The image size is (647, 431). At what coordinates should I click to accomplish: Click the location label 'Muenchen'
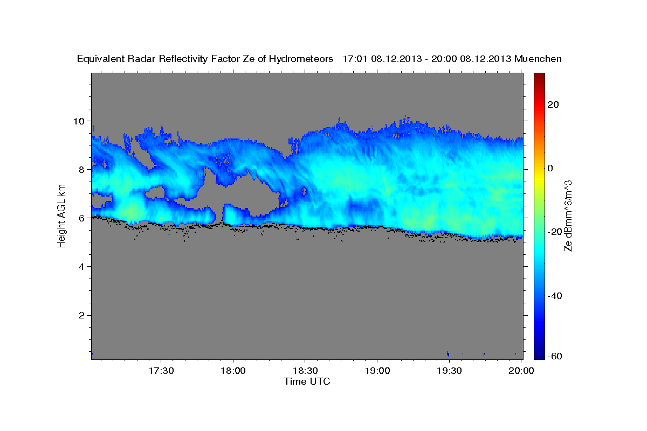[x=538, y=59]
